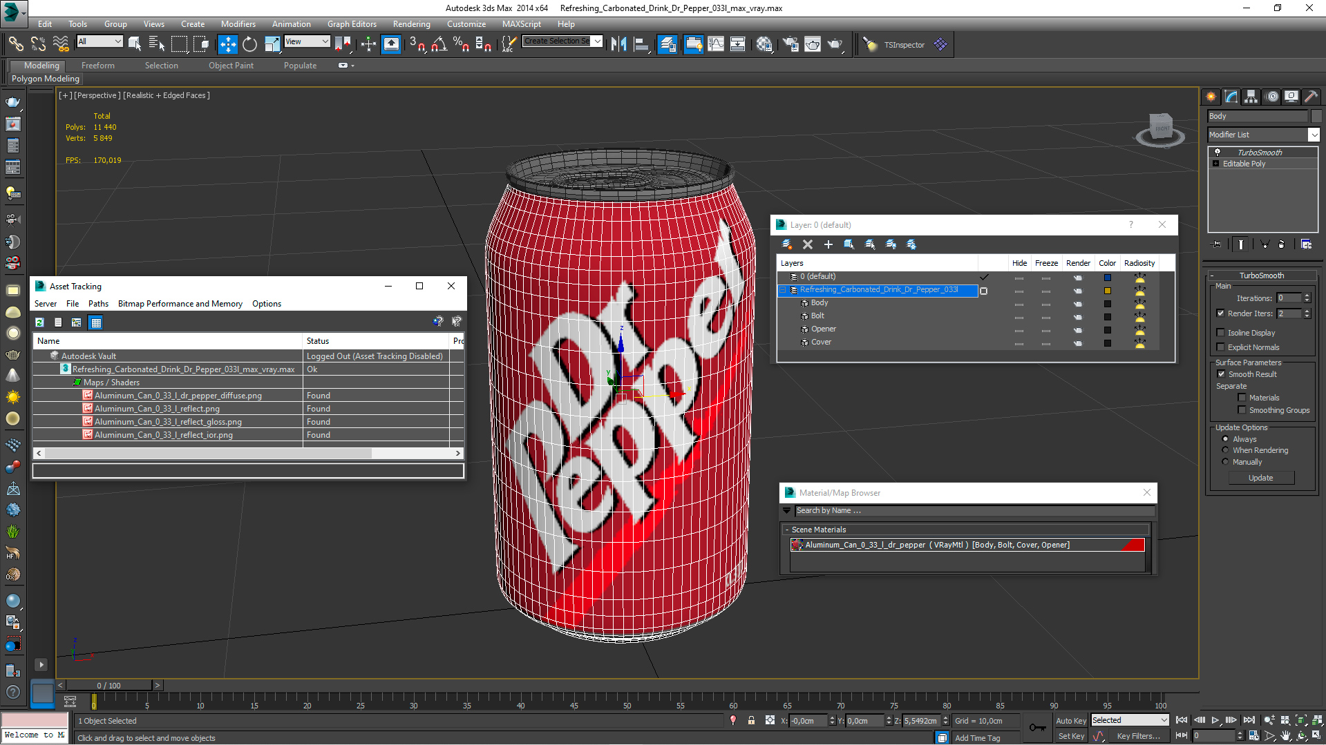
Task: Activate the Select and Link tool
Action: tap(15, 44)
